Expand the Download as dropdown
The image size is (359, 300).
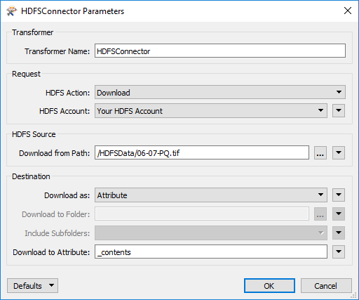click(x=211, y=195)
